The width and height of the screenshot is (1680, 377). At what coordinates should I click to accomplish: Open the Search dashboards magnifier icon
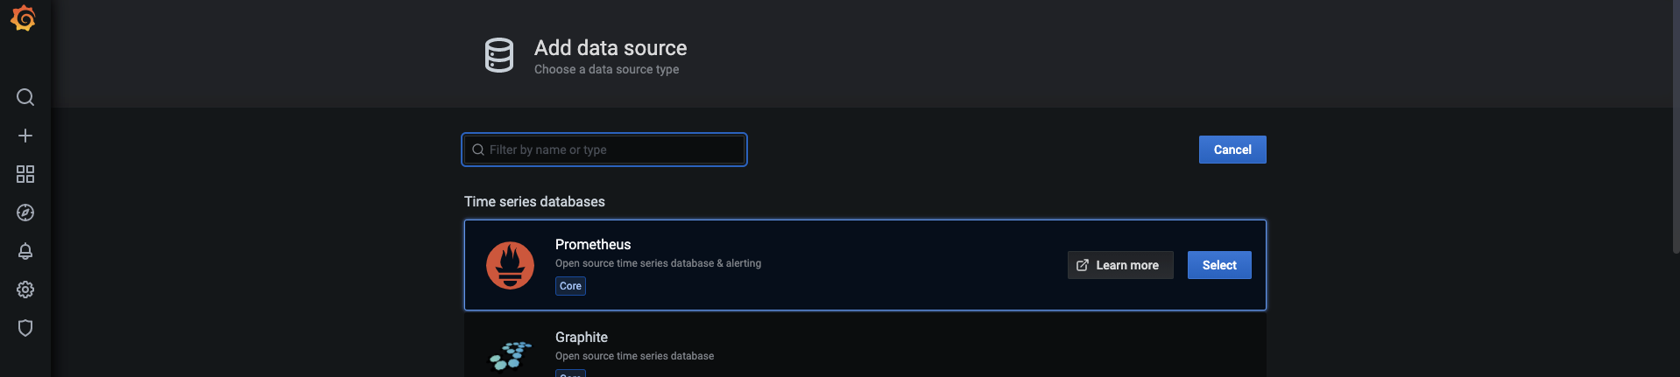(x=25, y=97)
